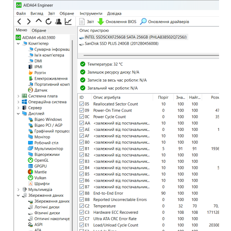The width and height of the screenshot is (231, 231).
Task: Open Датчик sensor item
Action: click(38, 90)
